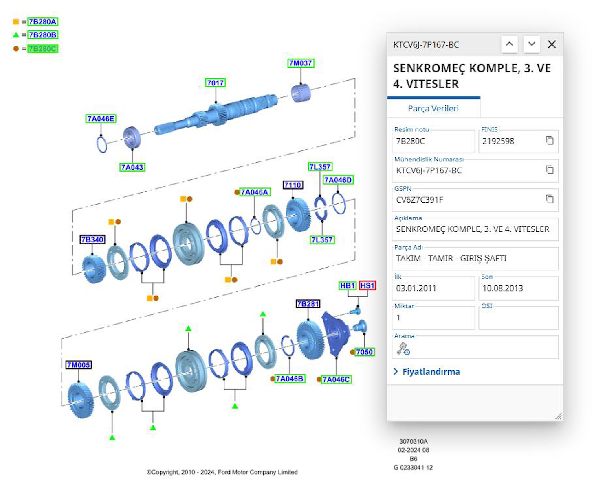Open the Parça Verileri tab
This screenshot has width=594, height=488.
[x=433, y=109]
